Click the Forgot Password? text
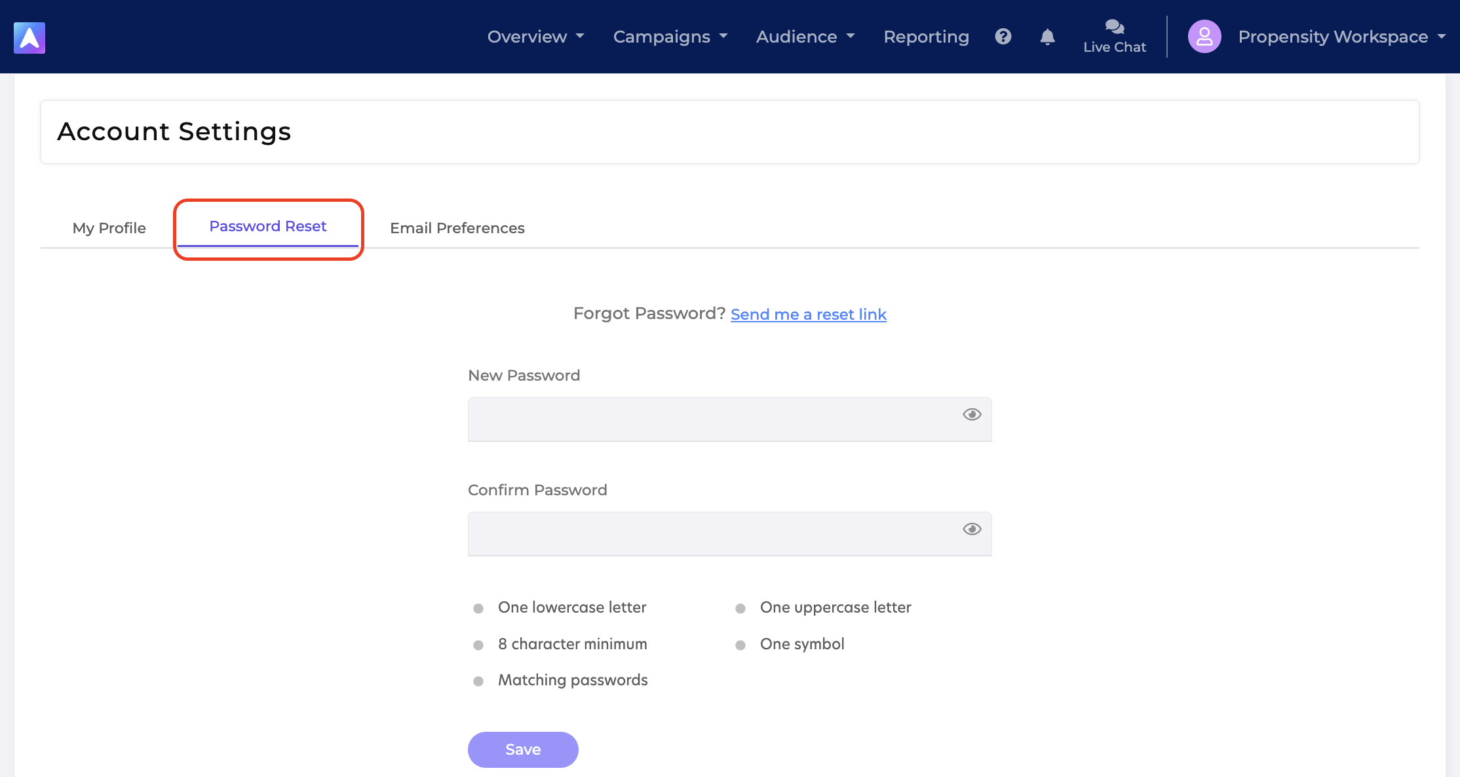Viewport: 1460px width, 777px height. pyautogui.click(x=649, y=313)
